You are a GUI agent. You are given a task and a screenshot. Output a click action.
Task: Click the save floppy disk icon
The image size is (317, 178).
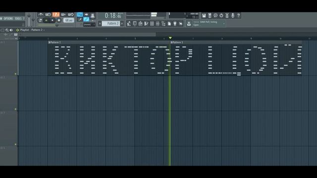(x=204, y=15)
